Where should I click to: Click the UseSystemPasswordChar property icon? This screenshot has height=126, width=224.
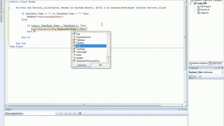tap(74, 61)
